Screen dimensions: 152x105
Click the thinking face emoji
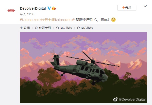tap(113, 20)
